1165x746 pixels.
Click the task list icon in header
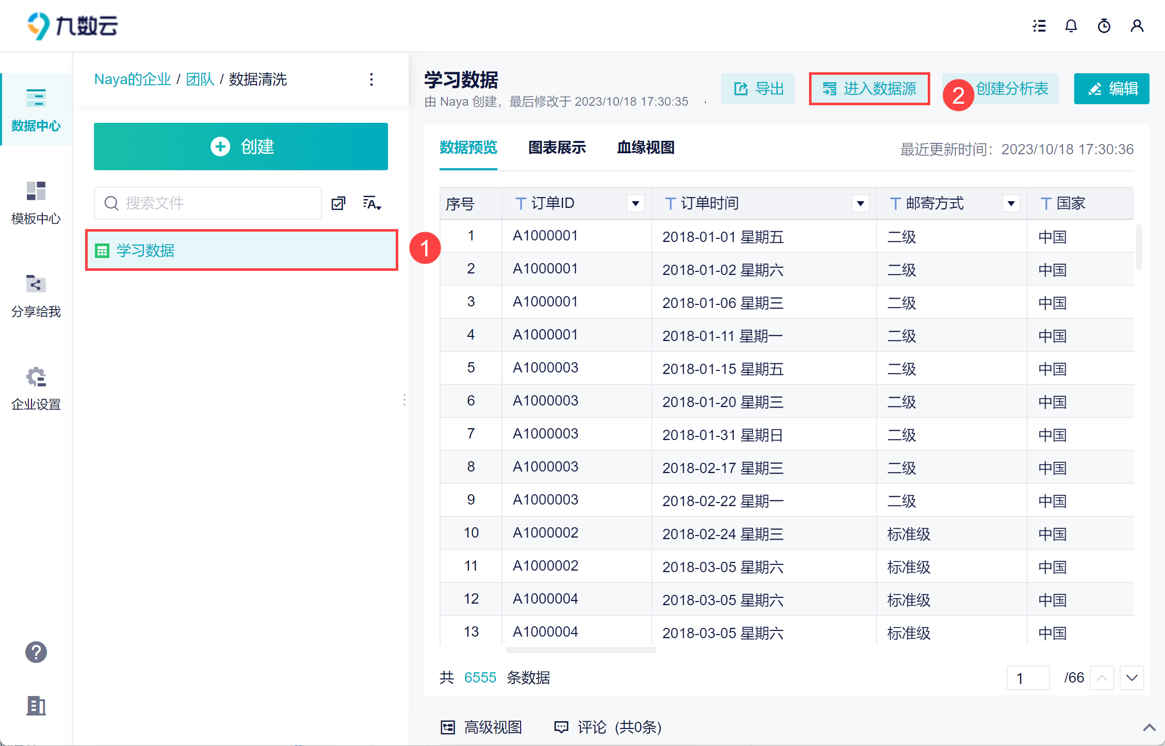coord(1039,26)
